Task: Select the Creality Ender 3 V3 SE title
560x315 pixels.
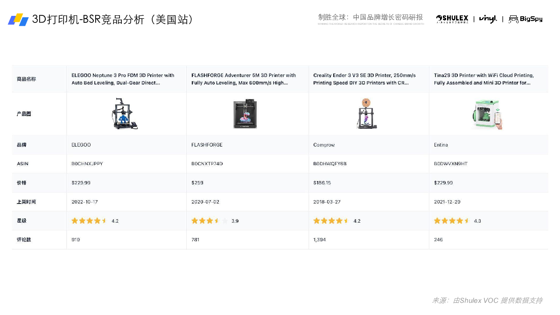Action: (x=364, y=79)
